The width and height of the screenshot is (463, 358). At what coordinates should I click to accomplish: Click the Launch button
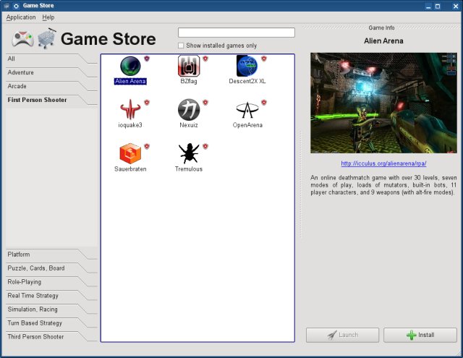pos(342,335)
